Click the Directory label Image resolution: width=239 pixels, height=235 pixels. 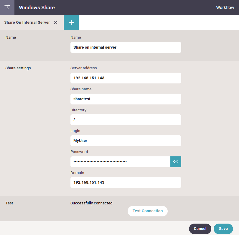tap(78, 110)
